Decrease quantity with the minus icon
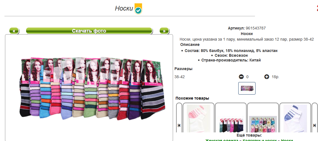 [x=241, y=77]
